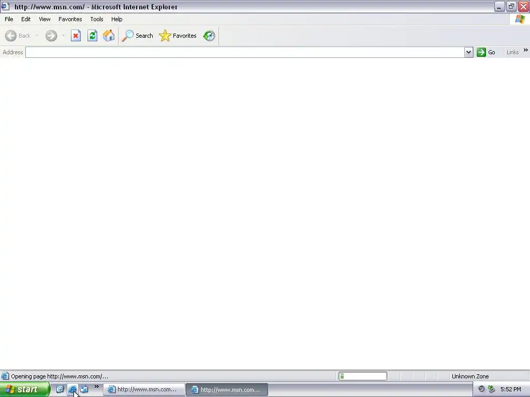Expand the Links toolbar chevron

(x=526, y=50)
